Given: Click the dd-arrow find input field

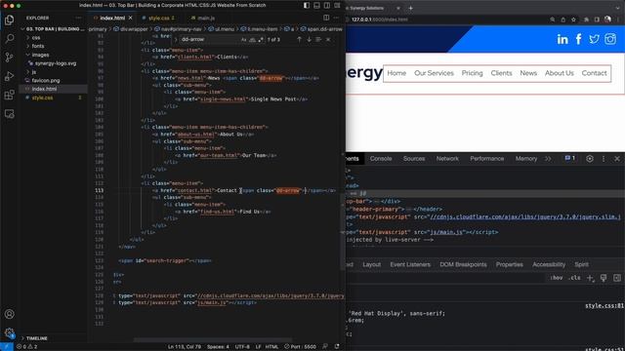Looking at the screenshot, I should tap(209, 39).
